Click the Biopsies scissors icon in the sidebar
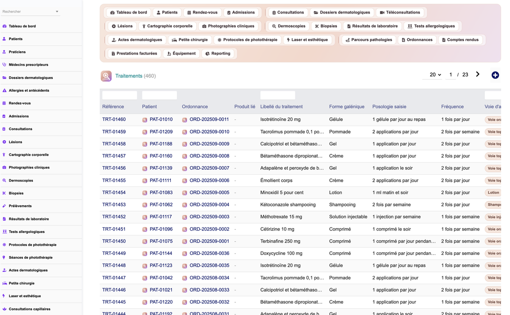This screenshot has height=315, width=510. tap(4, 193)
